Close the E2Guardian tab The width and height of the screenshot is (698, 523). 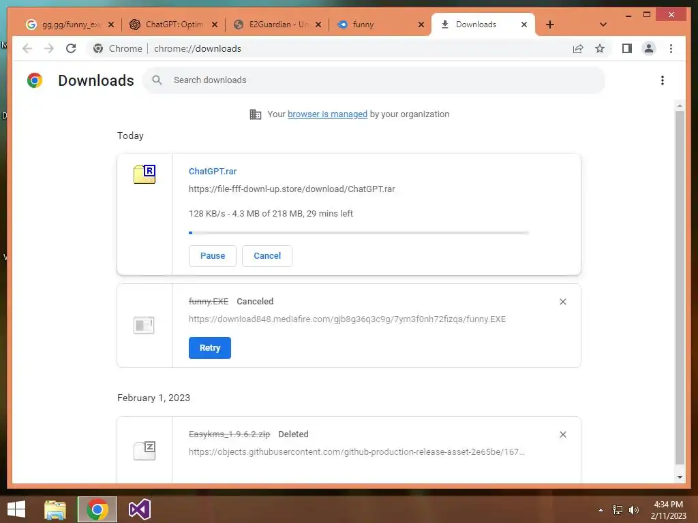[318, 25]
